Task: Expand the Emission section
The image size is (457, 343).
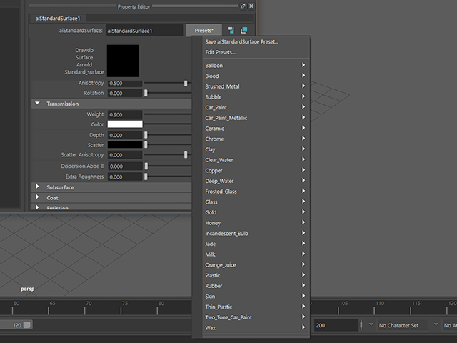Action: 37,207
